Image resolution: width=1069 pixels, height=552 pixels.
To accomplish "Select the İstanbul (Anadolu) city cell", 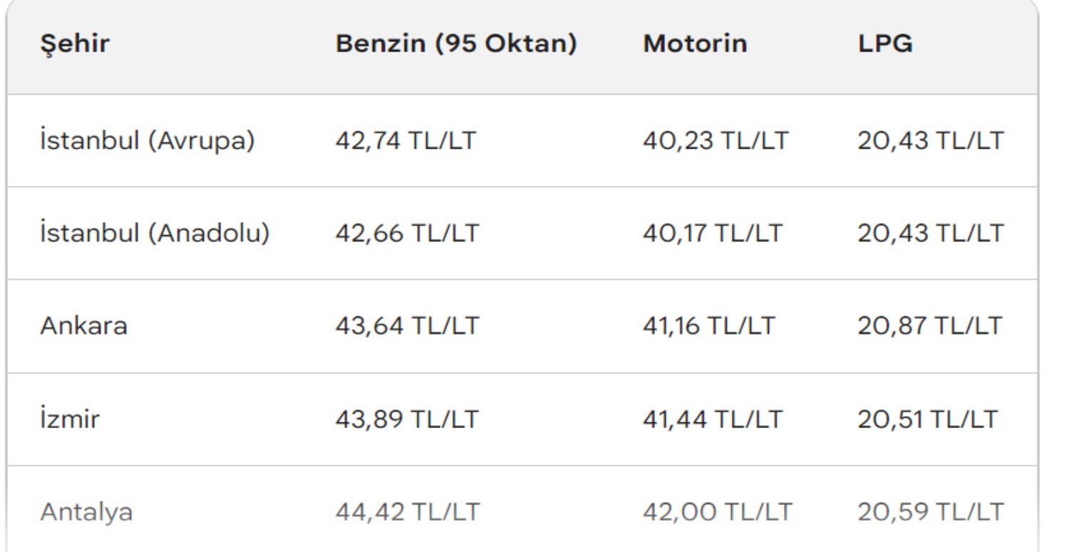I will click(x=155, y=234).
